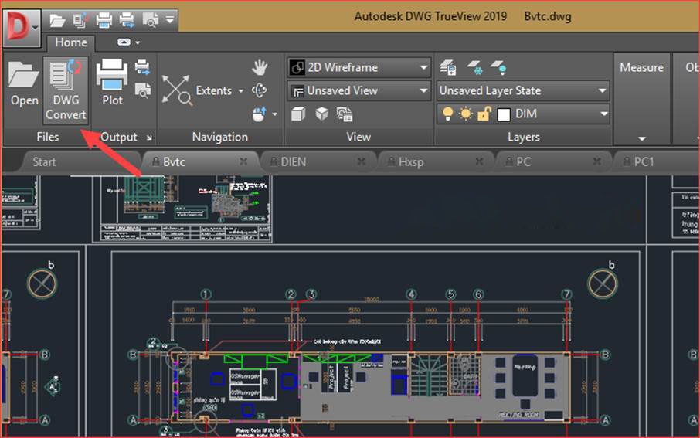Open the Unsaved Layer State dropdown
This screenshot has height=438, width=700.
click(523, 91)
